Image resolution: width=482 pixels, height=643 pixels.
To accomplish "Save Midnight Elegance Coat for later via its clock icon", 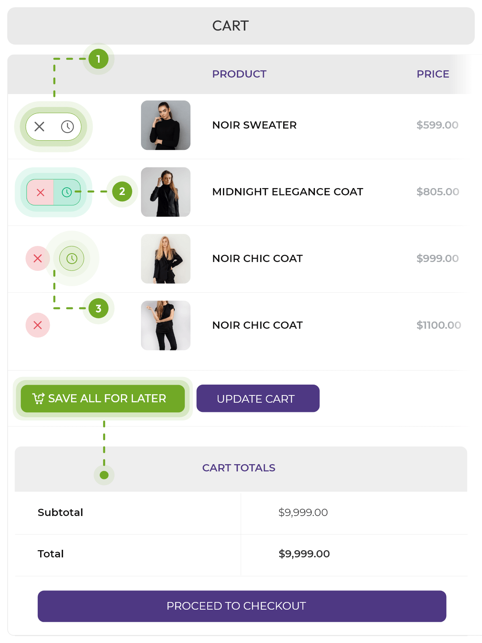I will pyautogui.click(x=67, y=192).
